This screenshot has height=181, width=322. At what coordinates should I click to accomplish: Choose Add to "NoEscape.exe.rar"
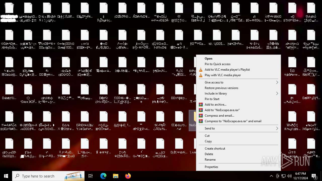pos(238,110)
